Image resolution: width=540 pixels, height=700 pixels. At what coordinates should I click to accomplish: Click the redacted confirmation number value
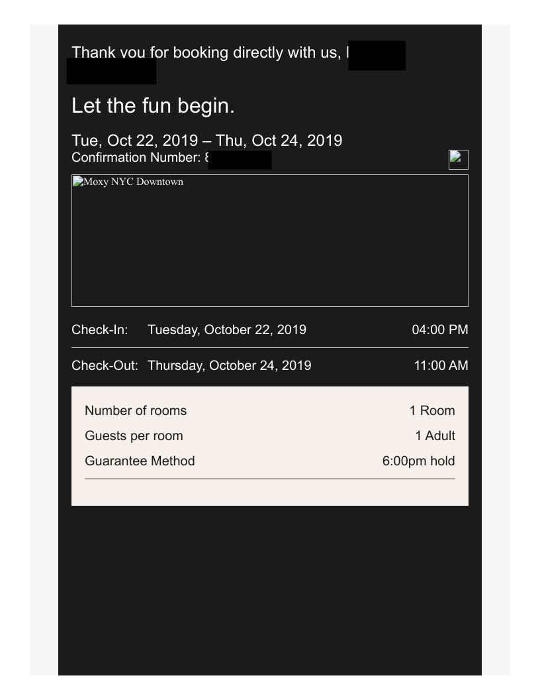(240, 160)
